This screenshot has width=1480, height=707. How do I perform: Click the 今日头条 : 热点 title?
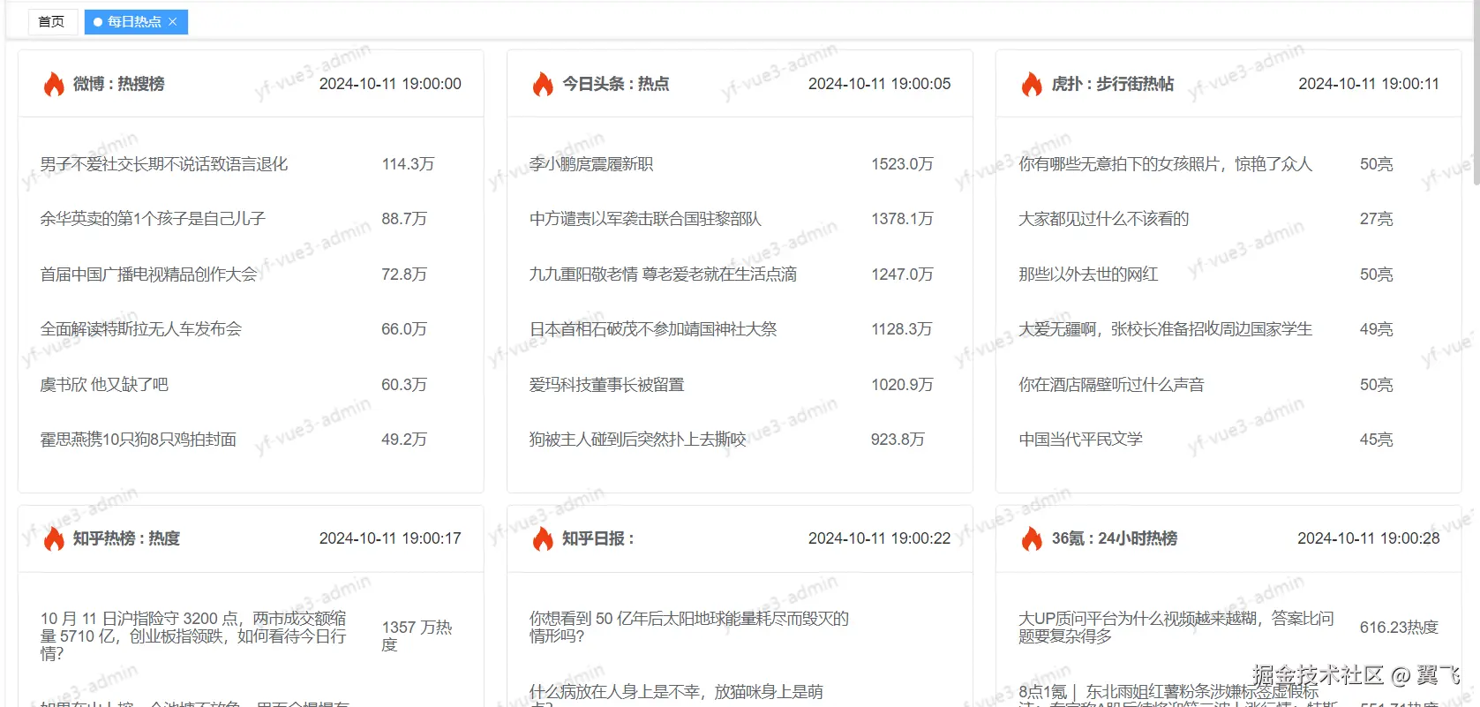pos(616,84)
